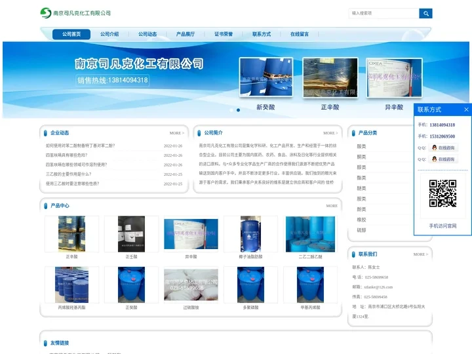Viewport: 472px width, 354px height.
Task: Select the 硫醇 product category
Action: pos(361,230)
